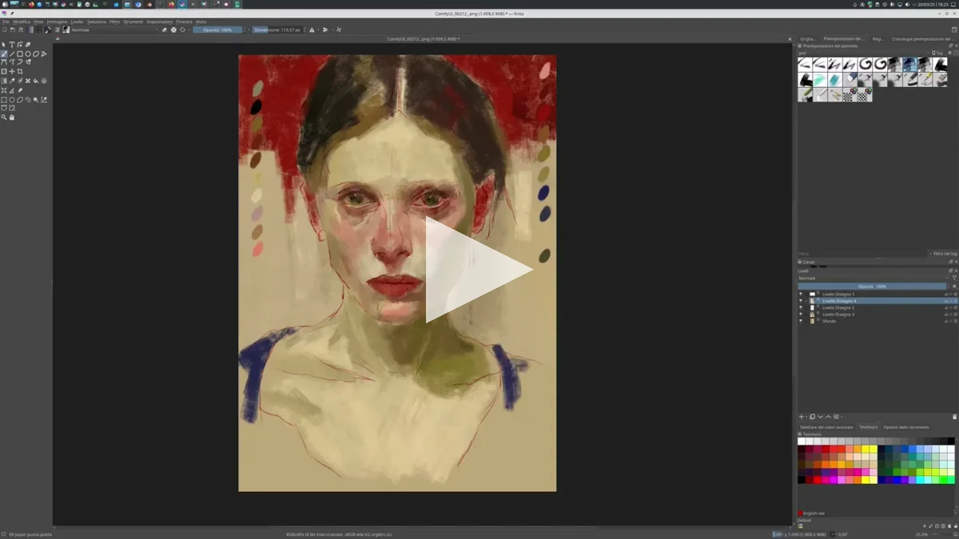This screenshot has height=539, width=959.
Task: Open the Filtro menu
Action: [x=114, y=22]
